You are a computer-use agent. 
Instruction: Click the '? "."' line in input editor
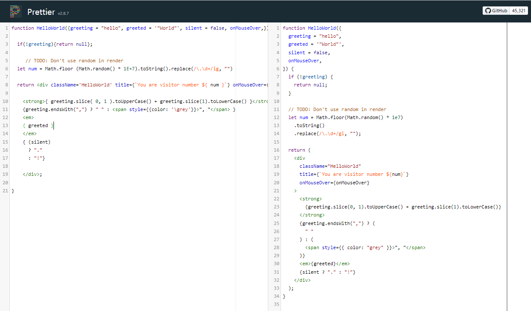pos(36,150)
